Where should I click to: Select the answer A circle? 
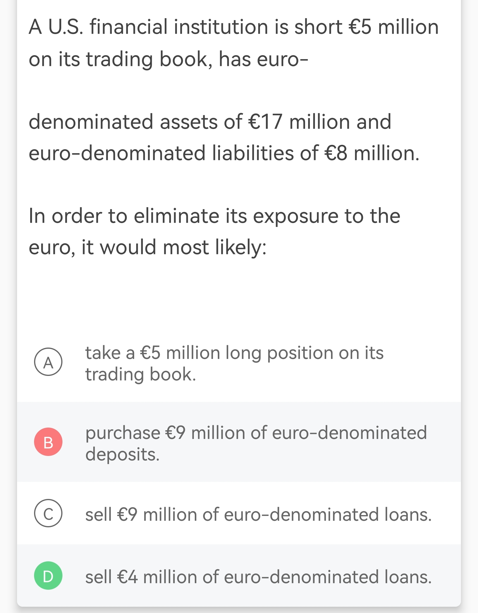[48, 362]
